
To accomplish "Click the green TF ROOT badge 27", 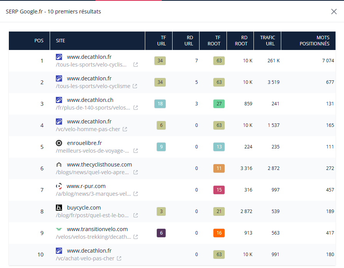I will [x=219, y=104].
